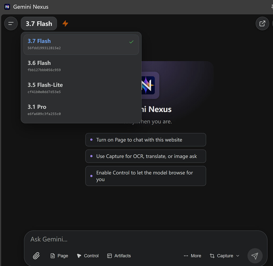Open the More options menu

193,256
